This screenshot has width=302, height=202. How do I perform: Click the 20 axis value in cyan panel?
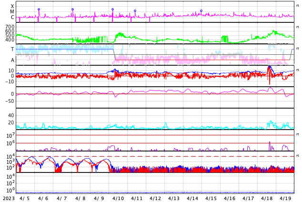(11, 122)
